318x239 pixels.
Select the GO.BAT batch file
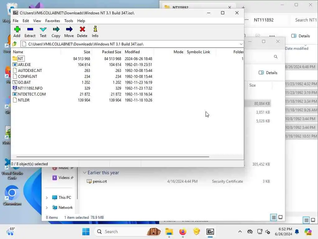pos(24,82)
